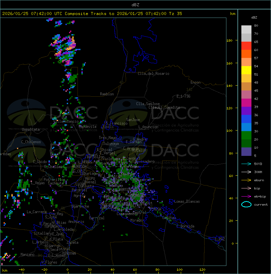Screen dimensions: 271x274
Task: Click the 100 km tick on right axis
Action: [229, 131]
